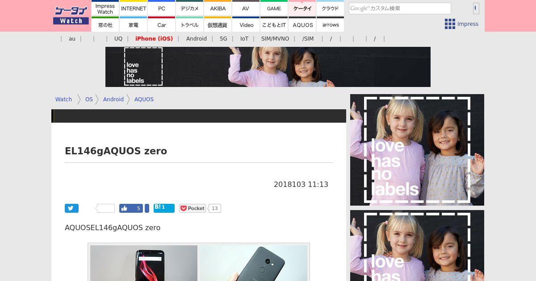The image size is (536, 281).
Task: Open the AV Watch tab
Action: [x=246, y=8]
